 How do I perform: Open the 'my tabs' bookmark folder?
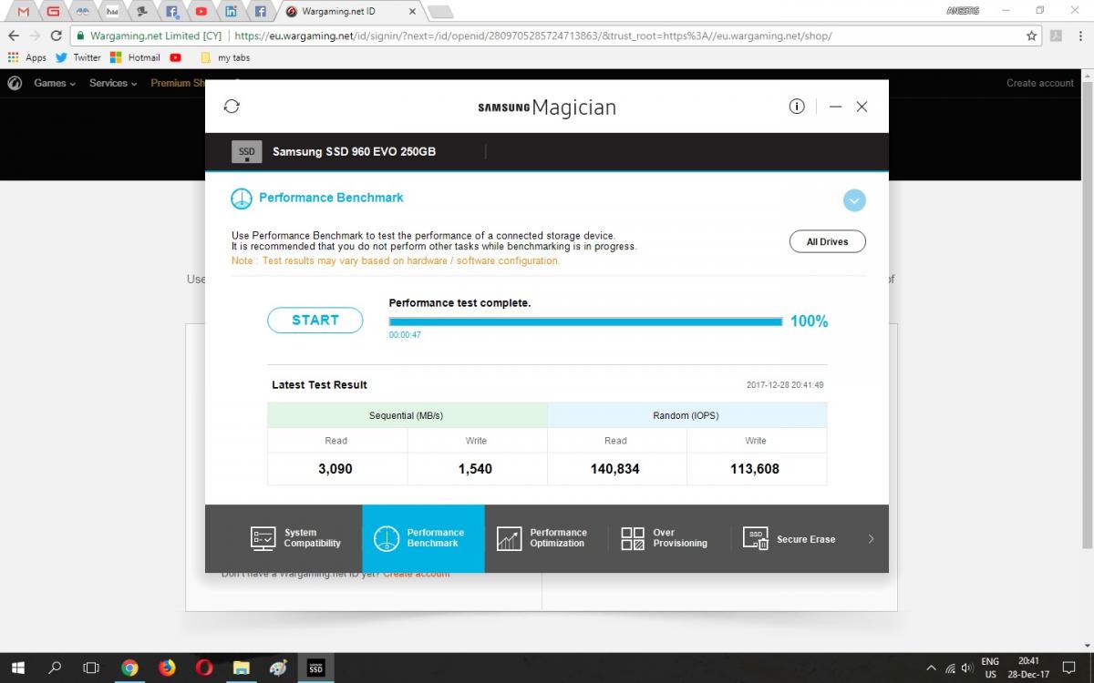pos(224,57)
